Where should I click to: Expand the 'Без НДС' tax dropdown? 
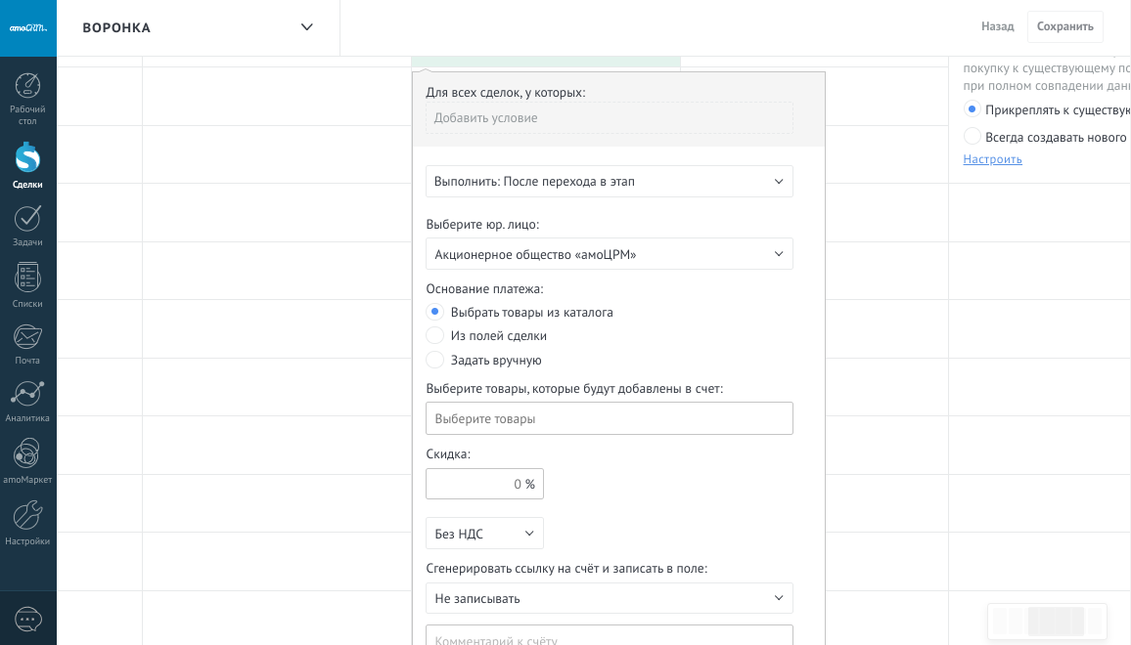point(484,534)
